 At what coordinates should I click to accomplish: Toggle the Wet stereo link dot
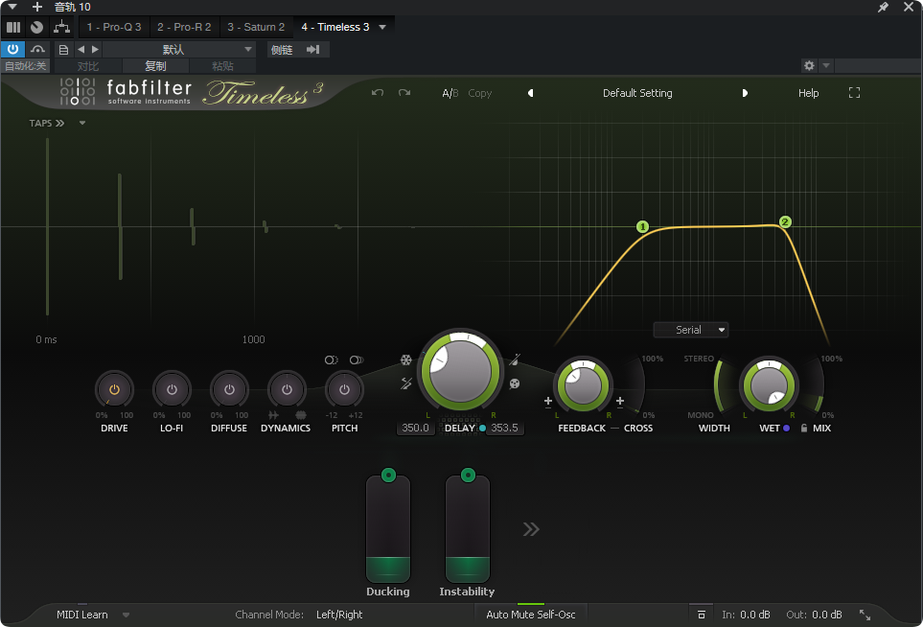[787, 428]
